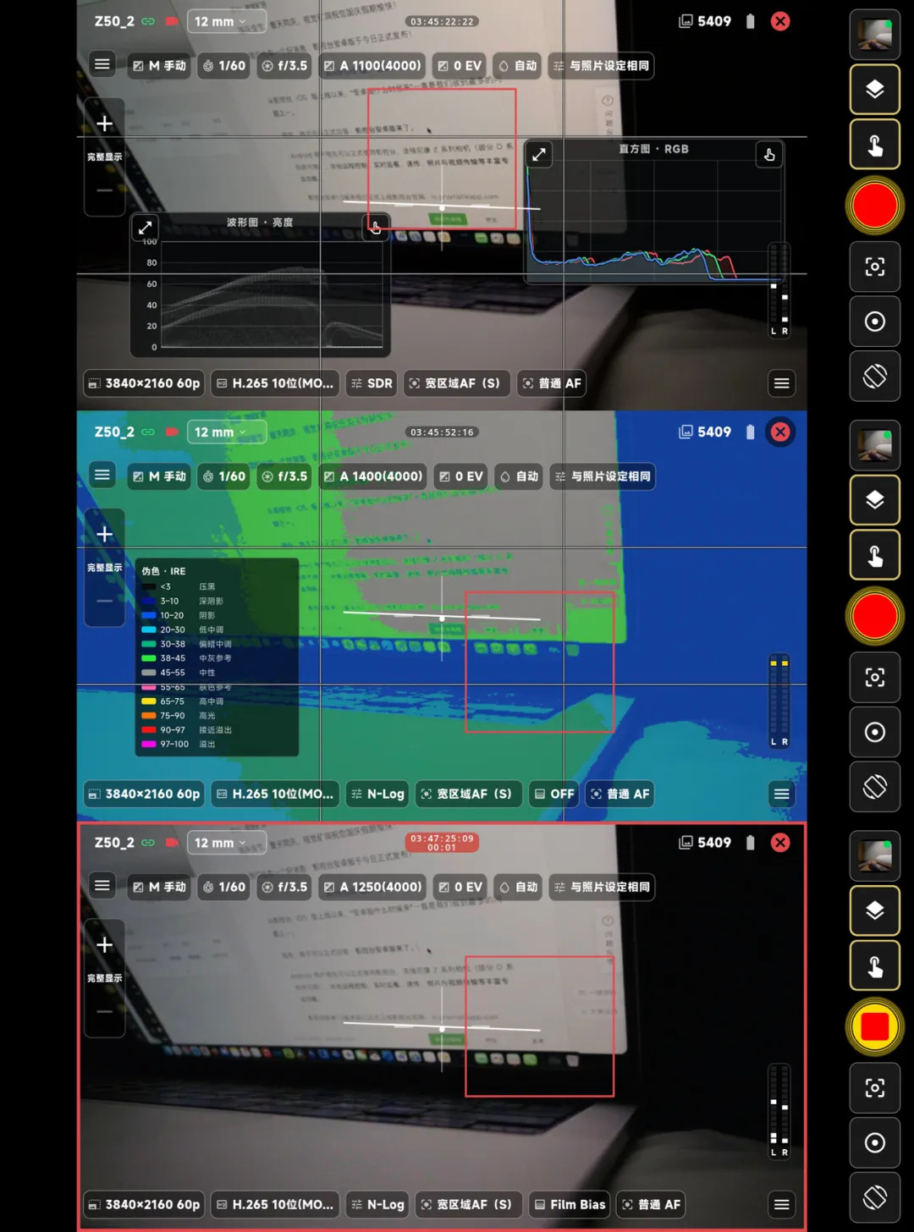
Task: Tap the touch icon on RGB histogram
Action: (769, 155)
